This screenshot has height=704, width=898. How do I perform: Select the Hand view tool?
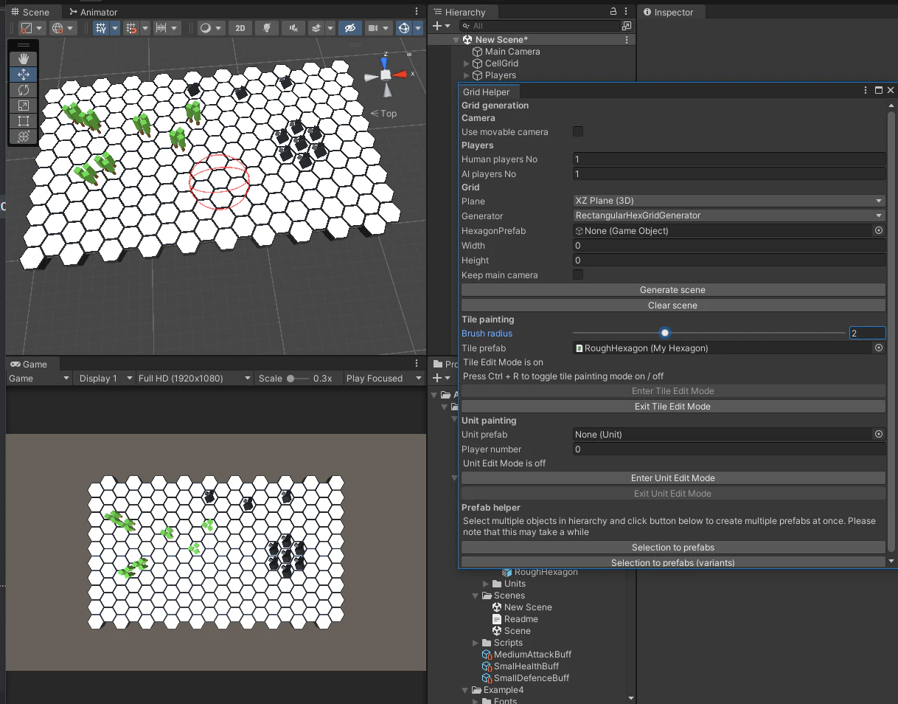point(24,59)
